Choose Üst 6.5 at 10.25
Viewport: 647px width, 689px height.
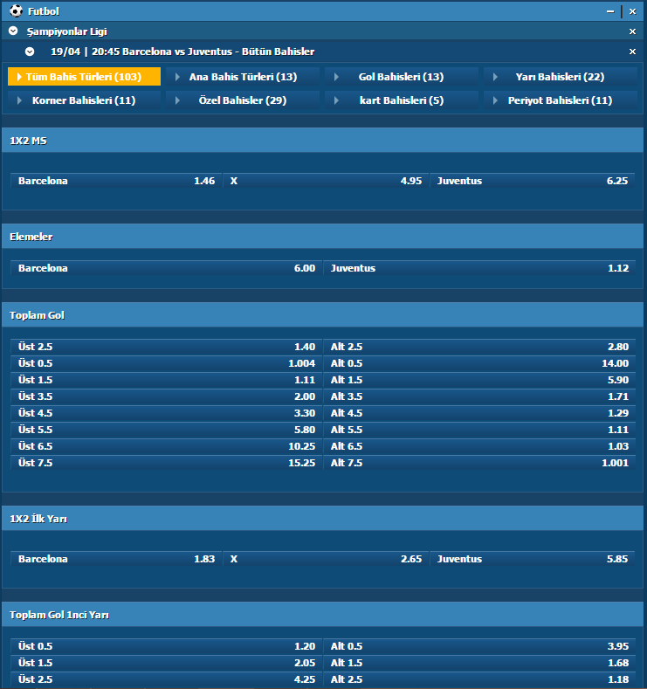pos(167,446)
